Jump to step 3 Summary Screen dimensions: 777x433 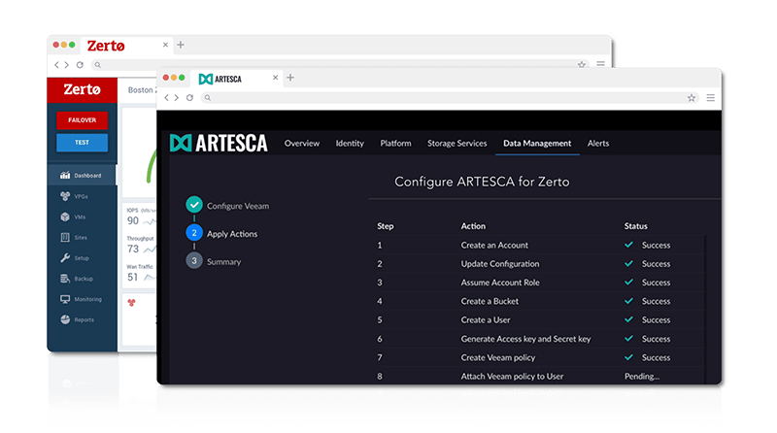pyautogui.click(x=214, y=261)
